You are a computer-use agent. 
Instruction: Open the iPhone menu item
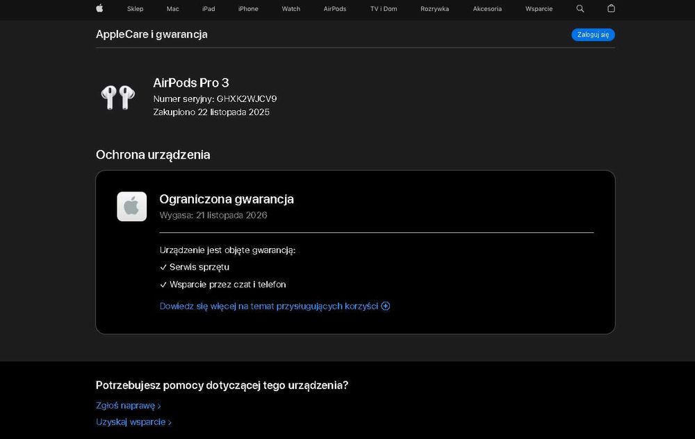[248, 9]
